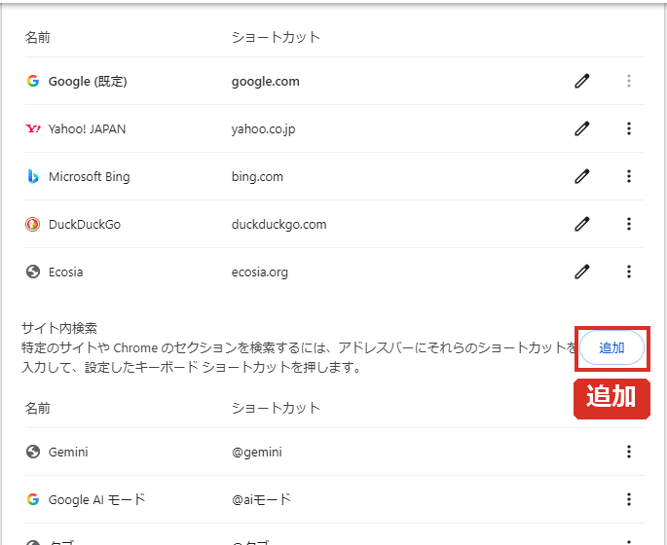Edit the Google (既定) search engine entry

point(582,81)
